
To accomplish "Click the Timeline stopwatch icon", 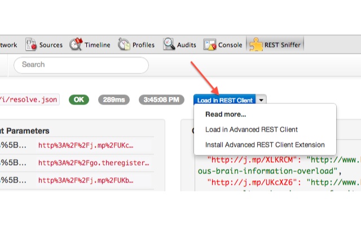I will click(x=76, y=44).
